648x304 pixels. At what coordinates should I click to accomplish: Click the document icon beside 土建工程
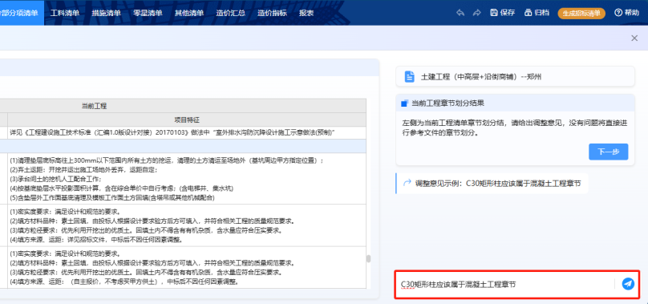click(409, 76)
